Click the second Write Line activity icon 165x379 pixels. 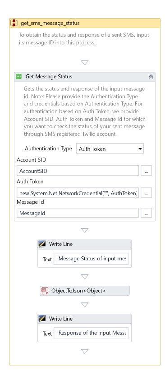(x=42, y=319)
